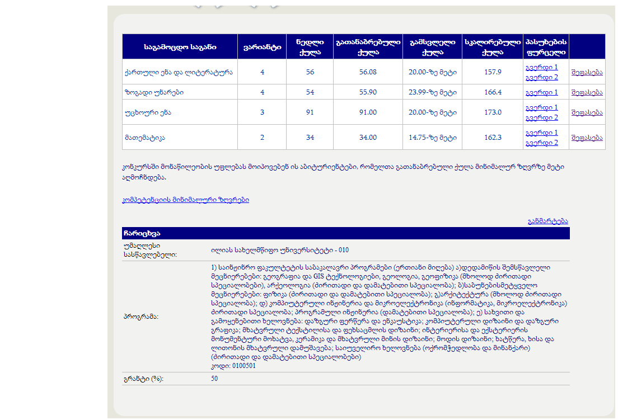
Task: Select passing score 14.75-ზე მეტი
Action: (x=432, y=138)
